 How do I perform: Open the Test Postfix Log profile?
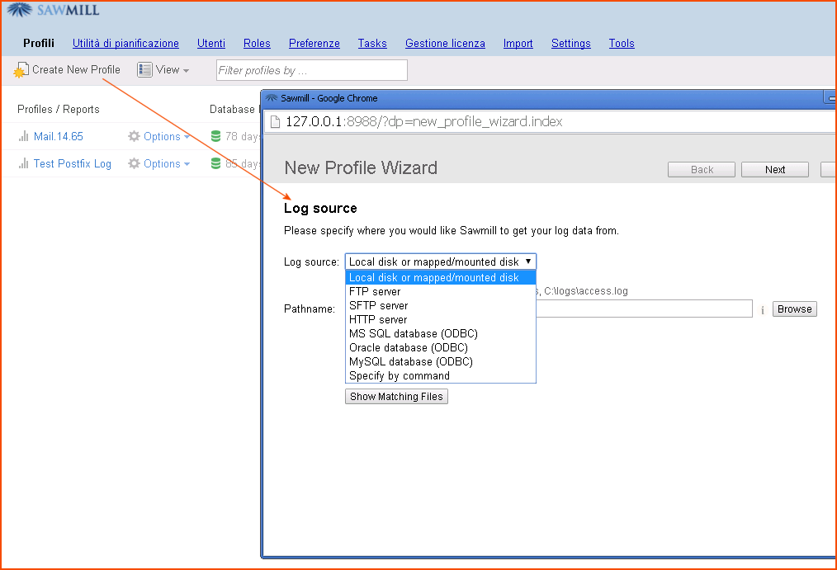pyautogui.click(x=72, y=163)
